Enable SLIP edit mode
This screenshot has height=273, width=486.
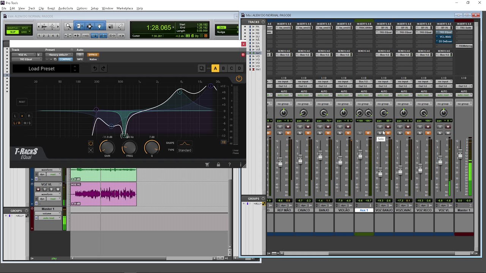coord(12,32)
